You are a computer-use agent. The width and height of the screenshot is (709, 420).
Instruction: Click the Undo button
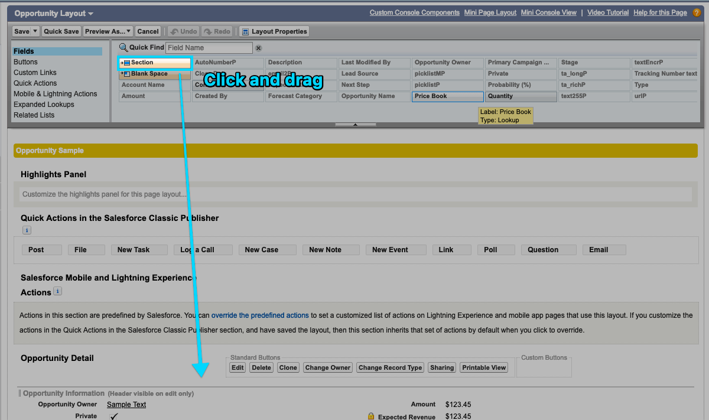(183, 31)
